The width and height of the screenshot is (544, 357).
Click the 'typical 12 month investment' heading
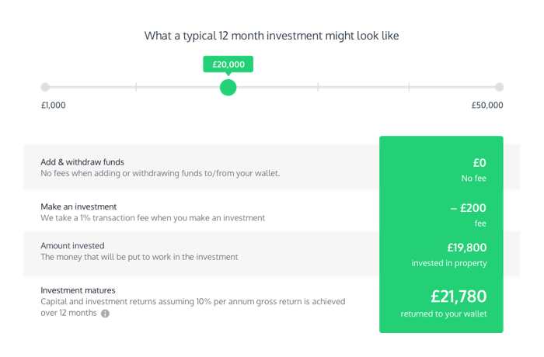[x=272, y=36]
